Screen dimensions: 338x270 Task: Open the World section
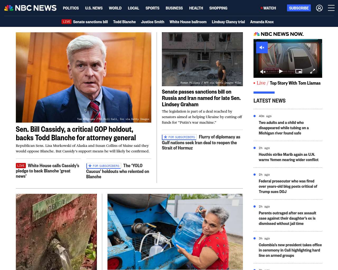(115, 8)
